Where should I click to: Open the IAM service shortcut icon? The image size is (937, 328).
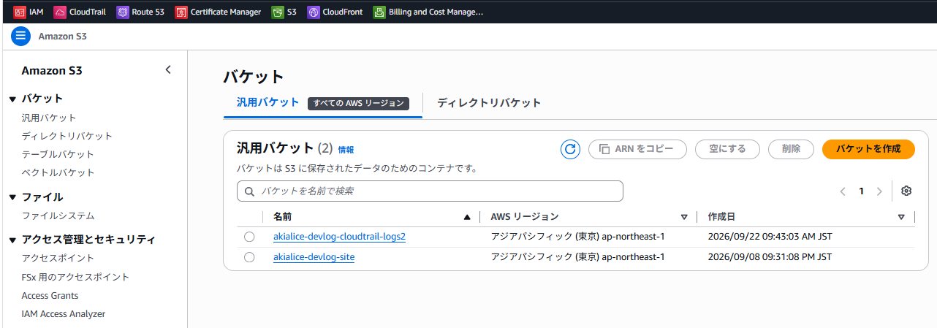click(20, 12)
